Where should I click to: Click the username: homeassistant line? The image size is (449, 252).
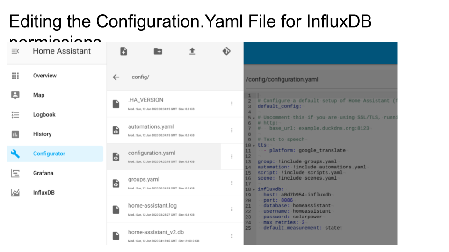click(x=297, y=211)
